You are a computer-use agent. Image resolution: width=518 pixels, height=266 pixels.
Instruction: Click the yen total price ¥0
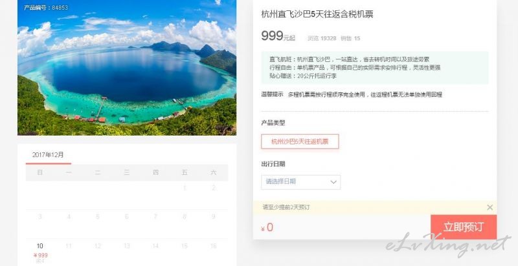click(267, 227)
